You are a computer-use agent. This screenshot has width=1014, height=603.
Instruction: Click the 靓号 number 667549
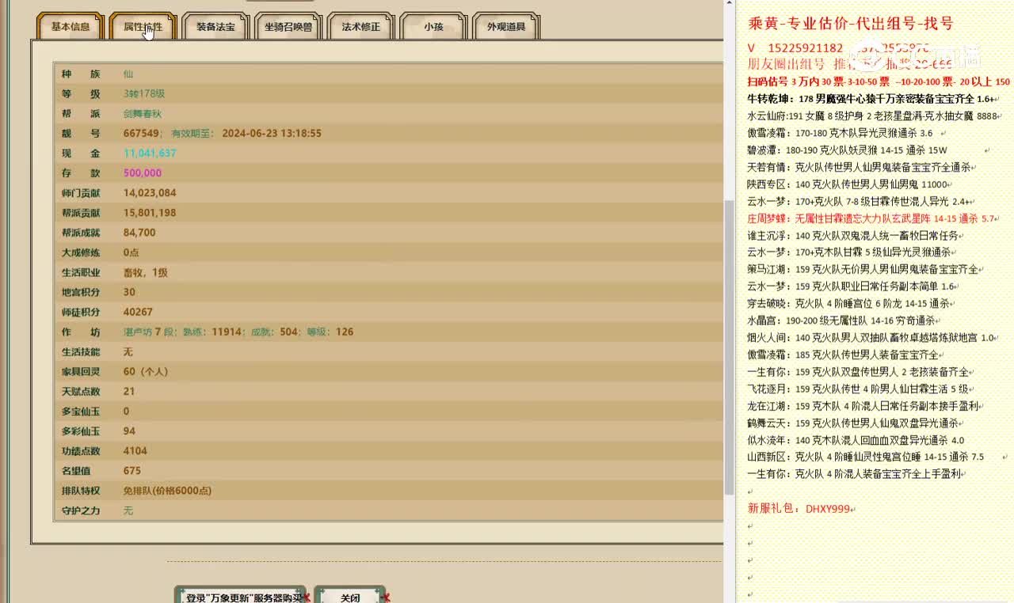click(141, 133)
